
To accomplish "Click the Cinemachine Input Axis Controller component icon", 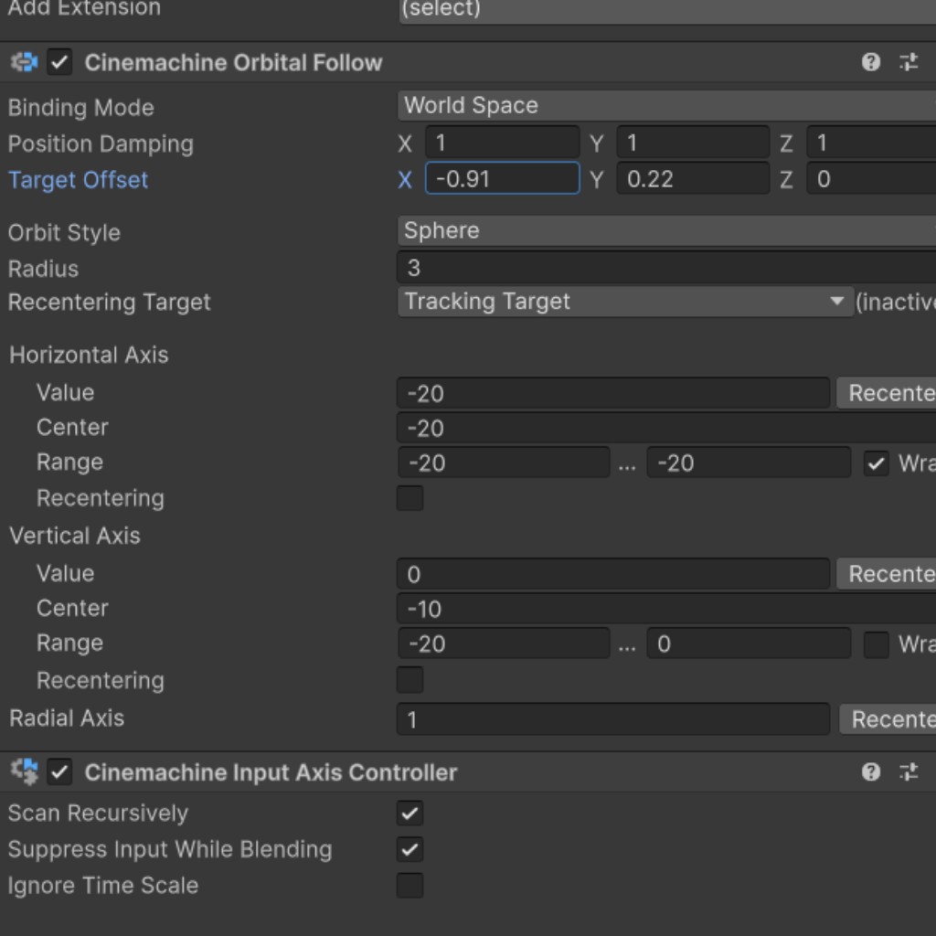I will 25,771.
